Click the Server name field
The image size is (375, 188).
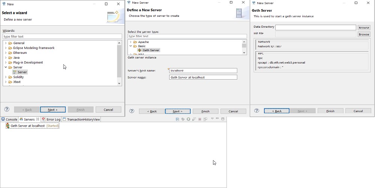coord(203,77)
